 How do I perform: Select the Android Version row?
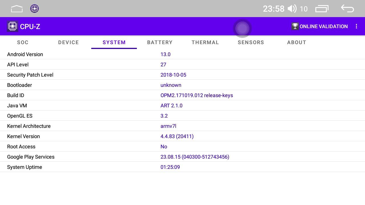[182, 54]
